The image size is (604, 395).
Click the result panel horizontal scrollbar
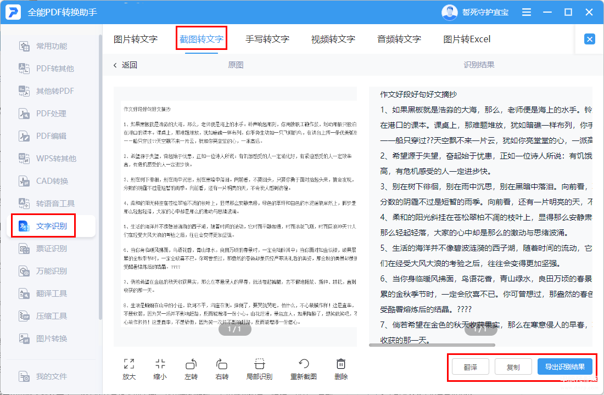[x=432, y=345]
